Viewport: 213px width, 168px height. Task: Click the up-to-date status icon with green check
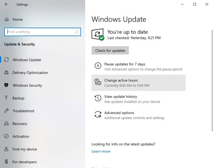pos(98,34)
